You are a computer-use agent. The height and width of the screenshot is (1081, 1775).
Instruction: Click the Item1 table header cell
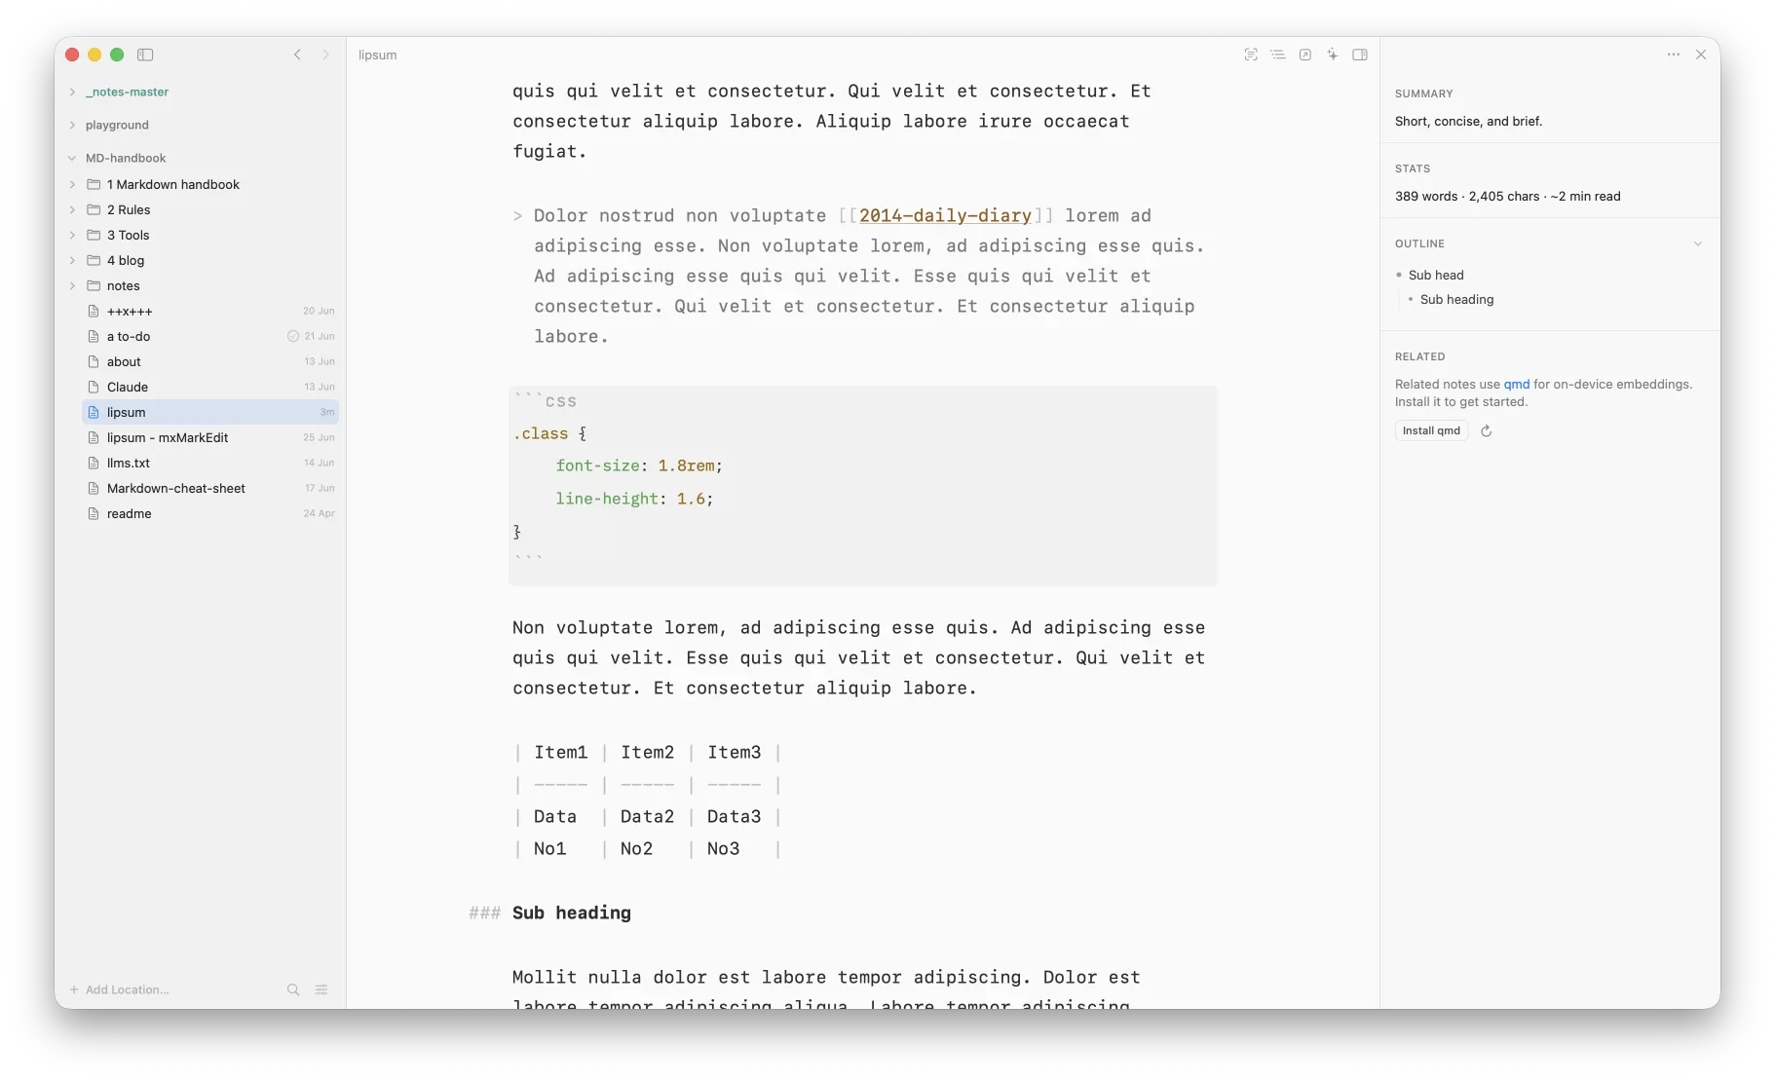pyautogui.click(x=560, y=752)
